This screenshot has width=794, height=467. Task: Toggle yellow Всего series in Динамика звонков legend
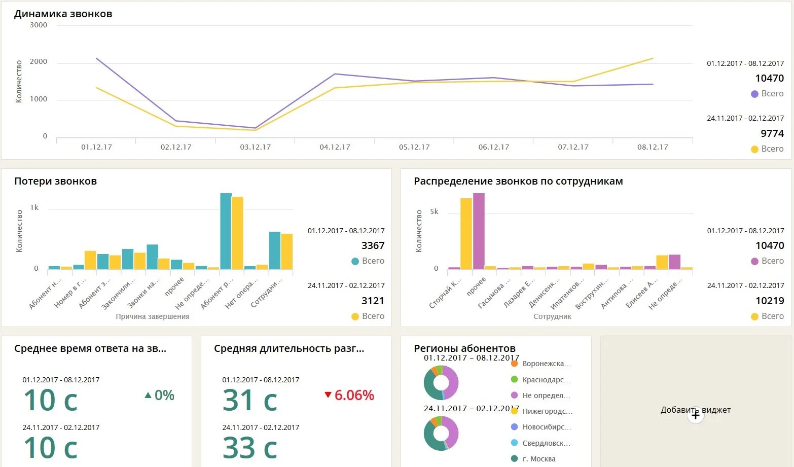(x=767, y=149)
